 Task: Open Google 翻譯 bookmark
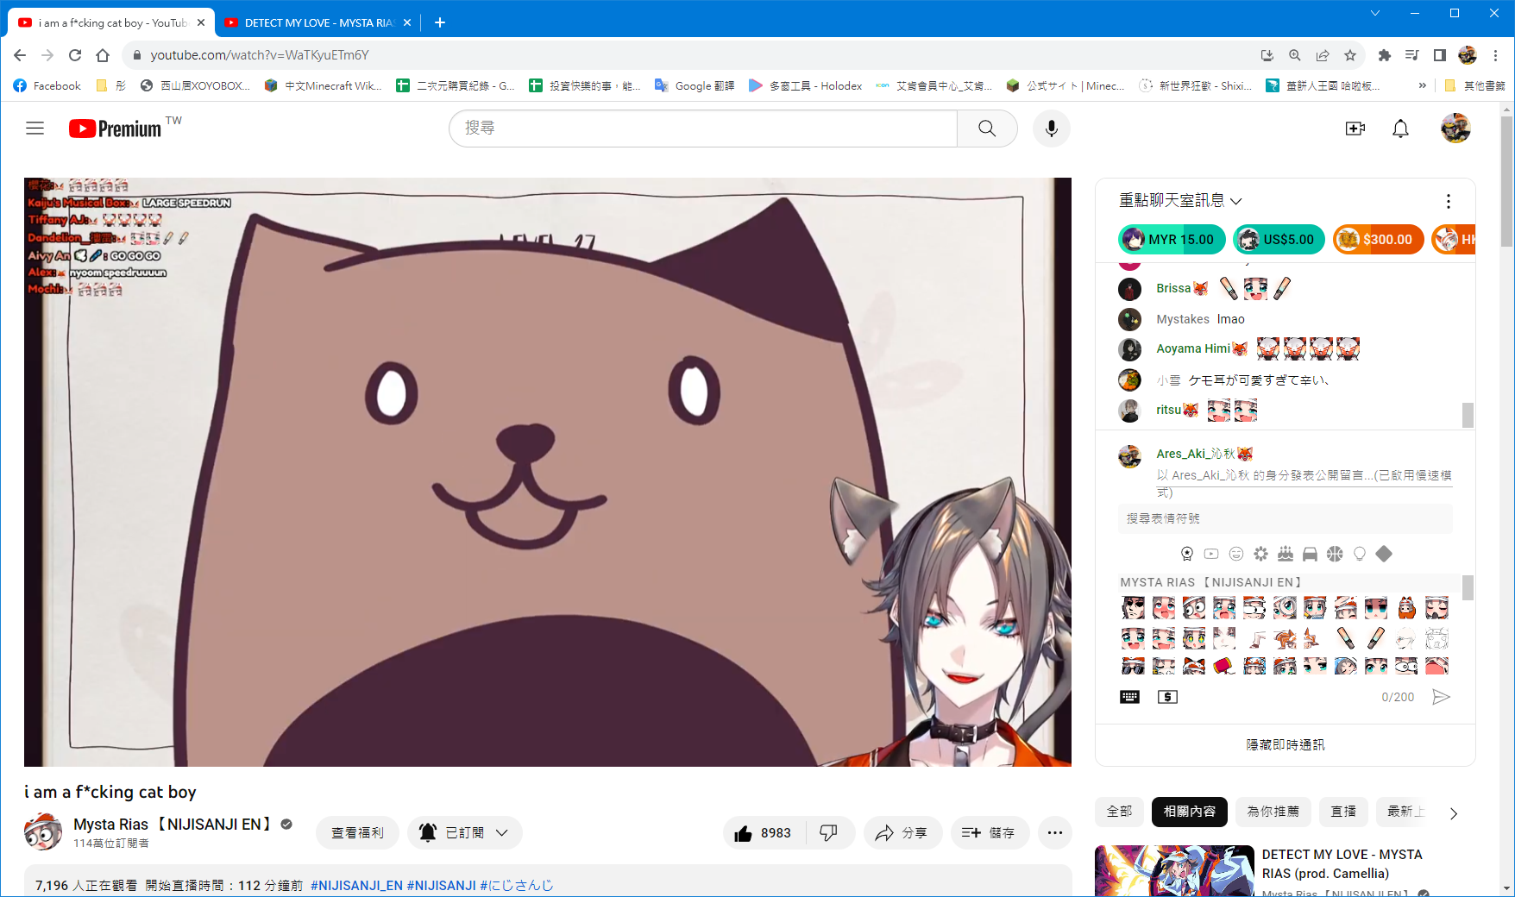tap(695, 85)
